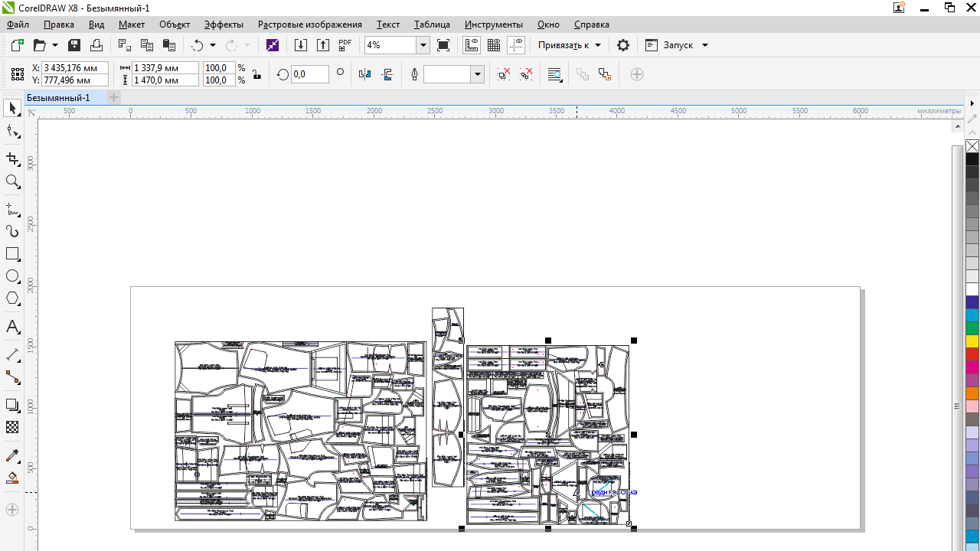Screen dimensions: 980x551
Task: Print the document with the printer icon
Action: (96, 45)
